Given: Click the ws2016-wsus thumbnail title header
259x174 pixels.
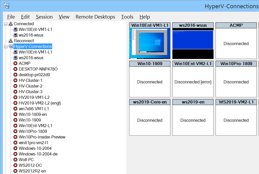Looking at the screenshot, I should coord(193,25).
